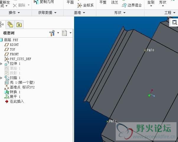Open the 扯裂 dropdown arrow

(x=151, y=6)
